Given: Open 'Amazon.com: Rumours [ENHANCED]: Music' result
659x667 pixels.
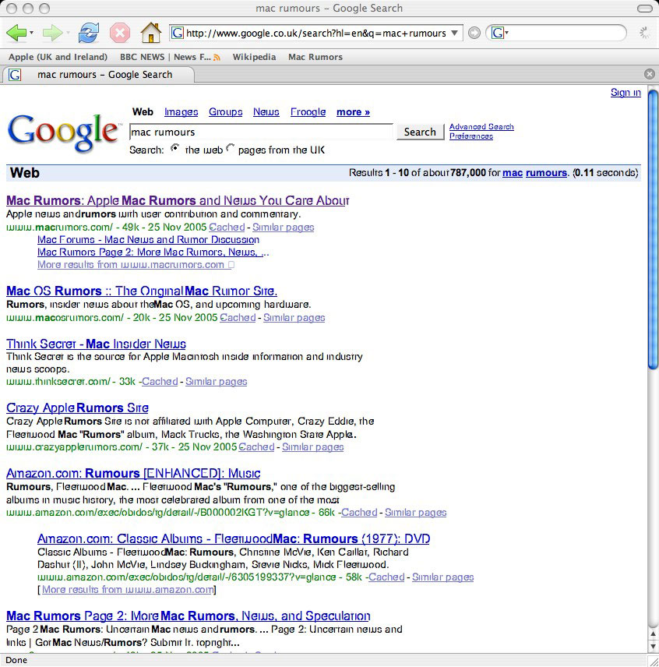Looking at the screenshot, I should click(x=133, y=473).
